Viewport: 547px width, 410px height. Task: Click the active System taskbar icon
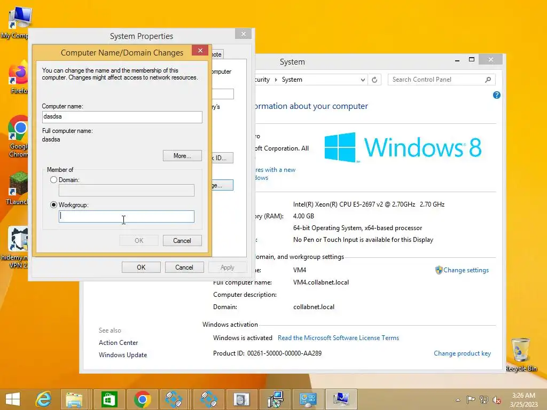coord(341,399)
